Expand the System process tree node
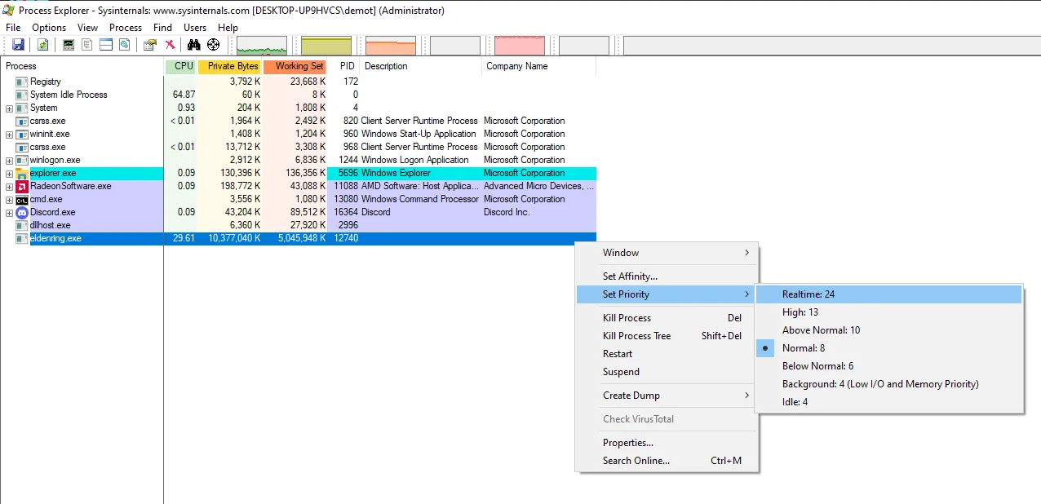The height and width of the screenshot is (504, 1041). (x=9, y=108)
